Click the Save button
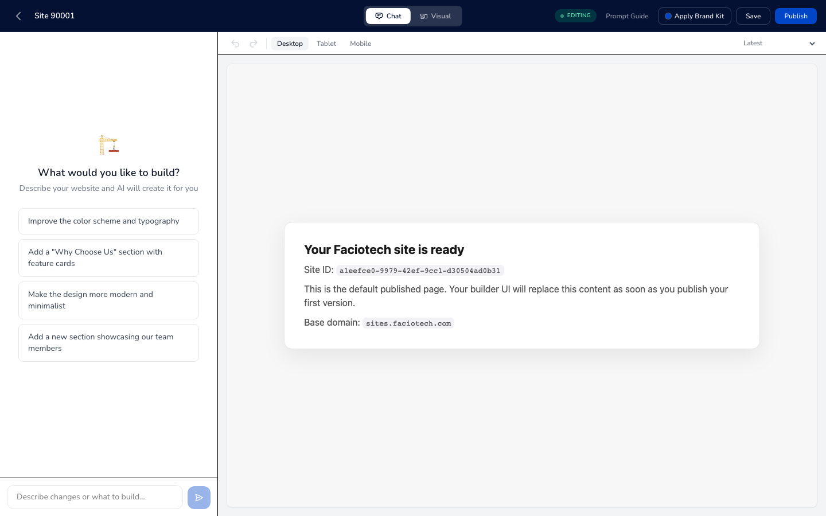 click(x=753, y=16)
